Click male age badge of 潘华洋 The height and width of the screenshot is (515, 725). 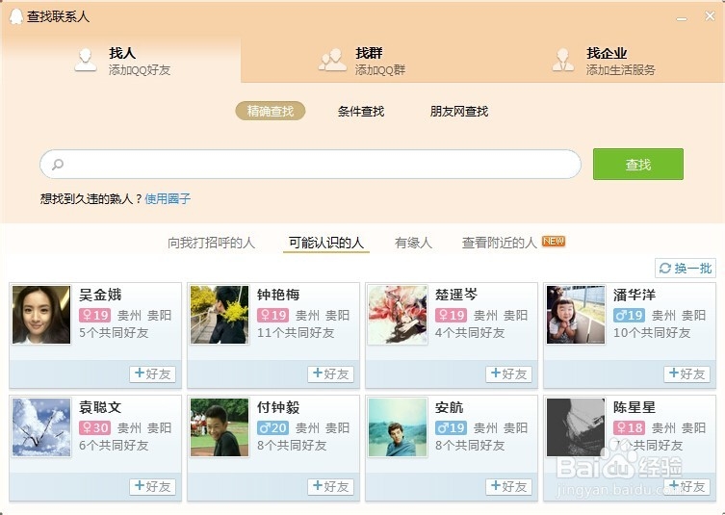point(629,316)
